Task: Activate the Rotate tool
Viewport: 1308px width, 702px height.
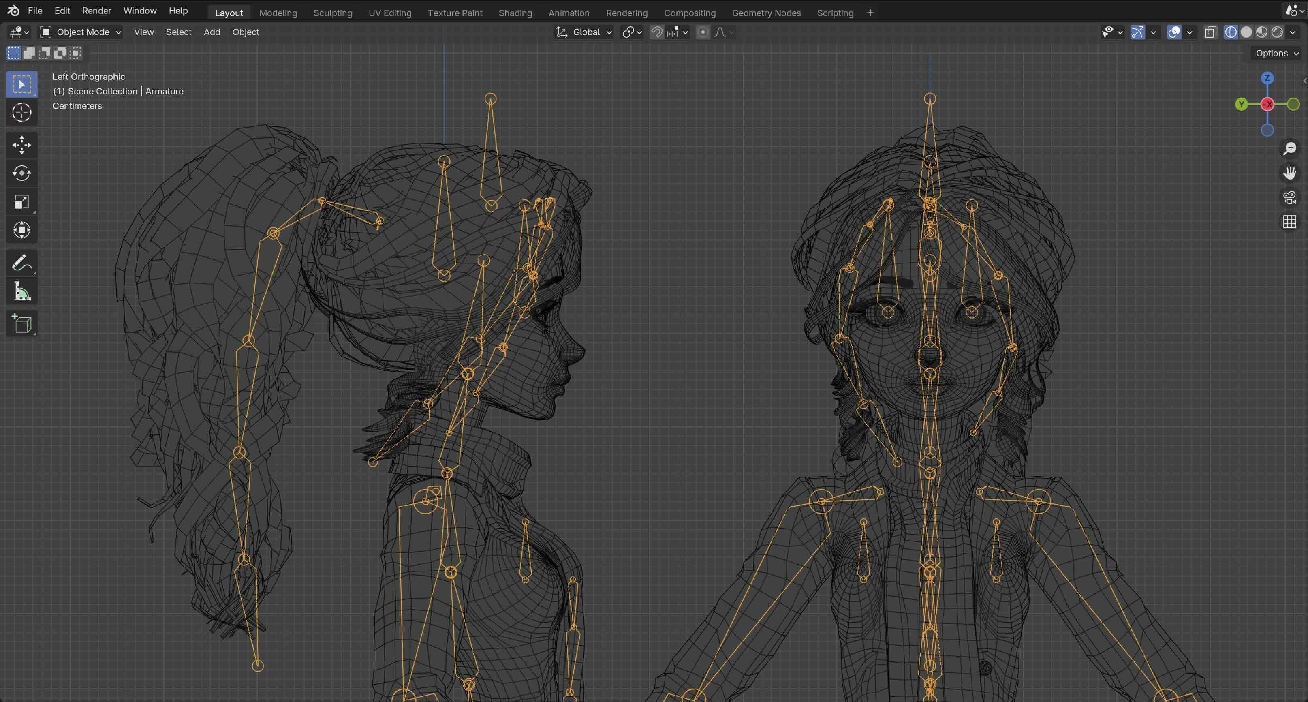Action: [x=21, y=174]
